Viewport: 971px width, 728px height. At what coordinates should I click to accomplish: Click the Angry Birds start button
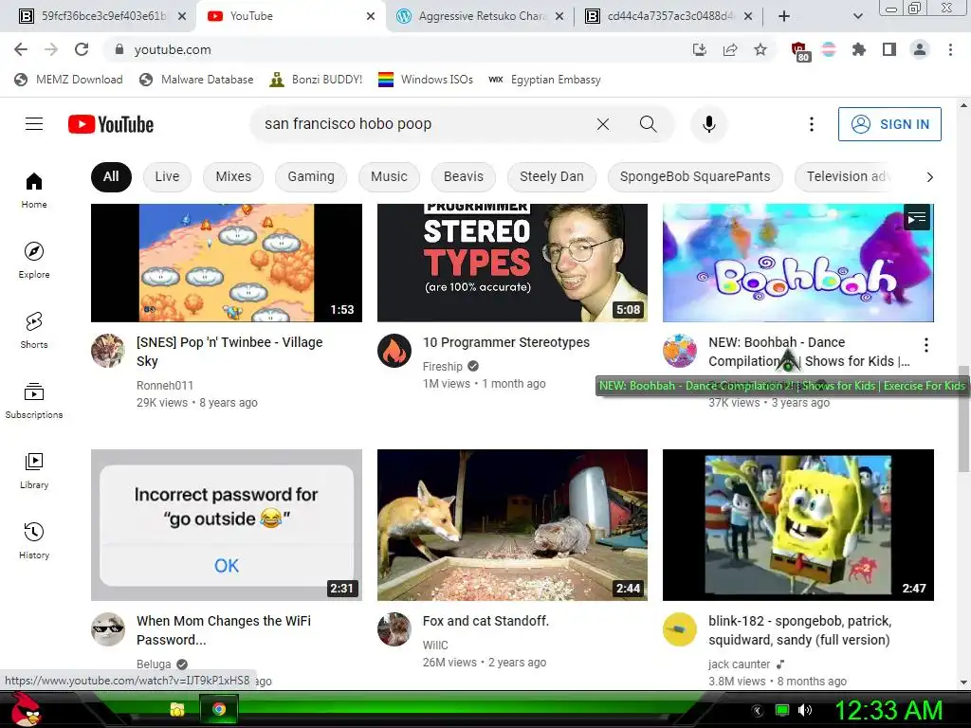click(24, 708)
